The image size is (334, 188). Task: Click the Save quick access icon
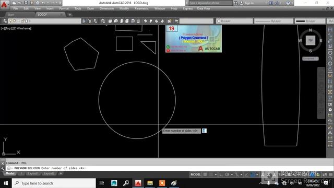[x=26, y=3]
